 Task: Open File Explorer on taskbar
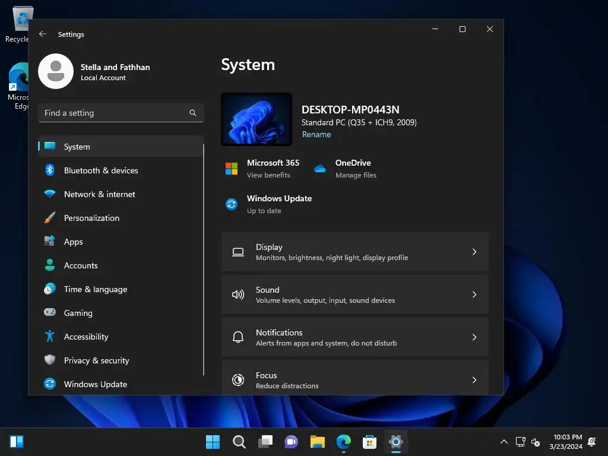pos(318,442)
